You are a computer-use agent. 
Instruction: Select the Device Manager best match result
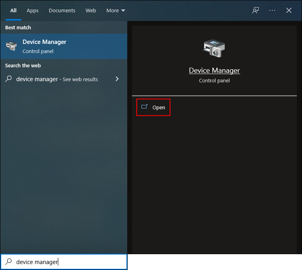click(x=64, y=46)
